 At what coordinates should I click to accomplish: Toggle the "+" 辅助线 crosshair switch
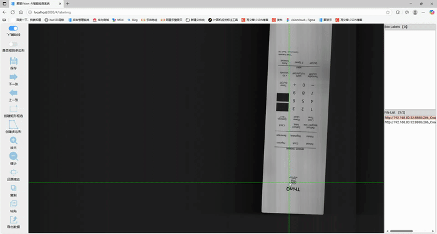[x=13, y=29]
